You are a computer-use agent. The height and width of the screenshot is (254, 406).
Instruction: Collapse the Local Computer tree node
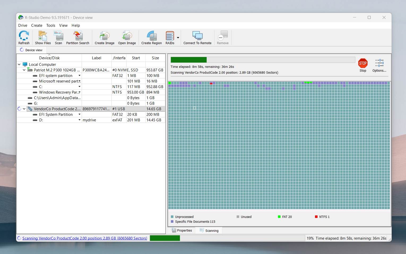(19, 64)
